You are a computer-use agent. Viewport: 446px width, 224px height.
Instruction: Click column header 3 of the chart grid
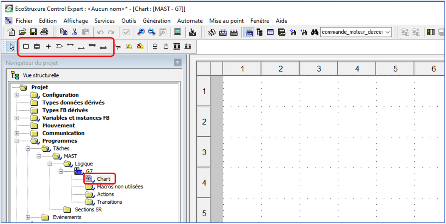pyautogui.click(x=319, y=69)
